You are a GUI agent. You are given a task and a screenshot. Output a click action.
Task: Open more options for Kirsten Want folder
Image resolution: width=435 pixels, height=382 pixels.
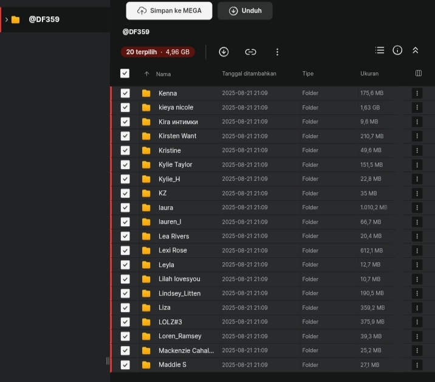(x=417, y=136)
